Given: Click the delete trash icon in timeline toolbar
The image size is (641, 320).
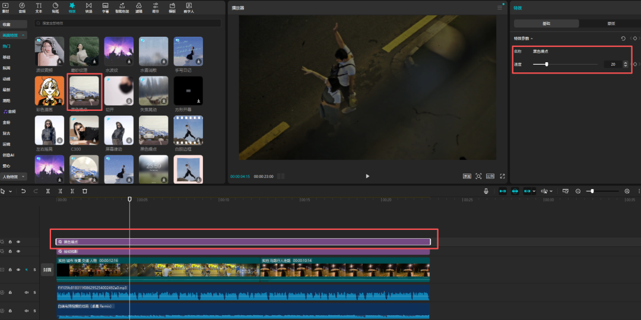Looking at the screenshot, I should 85,191.
